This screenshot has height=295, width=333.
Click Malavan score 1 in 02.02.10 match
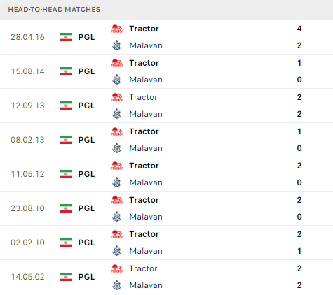pos(299,251)
